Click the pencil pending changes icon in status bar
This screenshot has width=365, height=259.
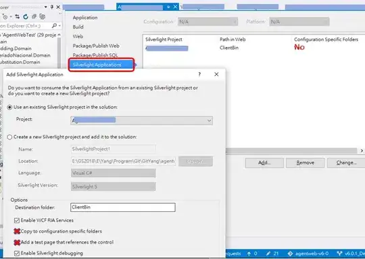[268, 254]
